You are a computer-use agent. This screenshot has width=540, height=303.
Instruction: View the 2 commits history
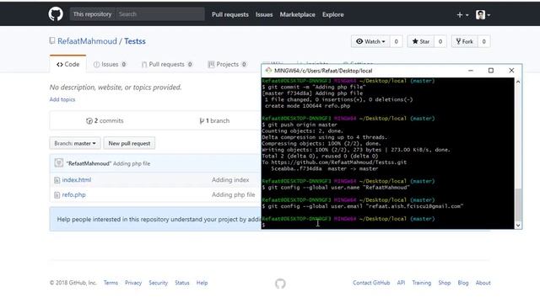click(x=105, y=120)
